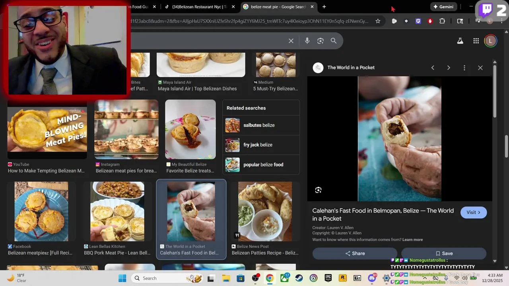Bookmark this page with the star icon
The height and width of the screenshot is (286, 509).
pyautogui.click(x=378, y=21)
